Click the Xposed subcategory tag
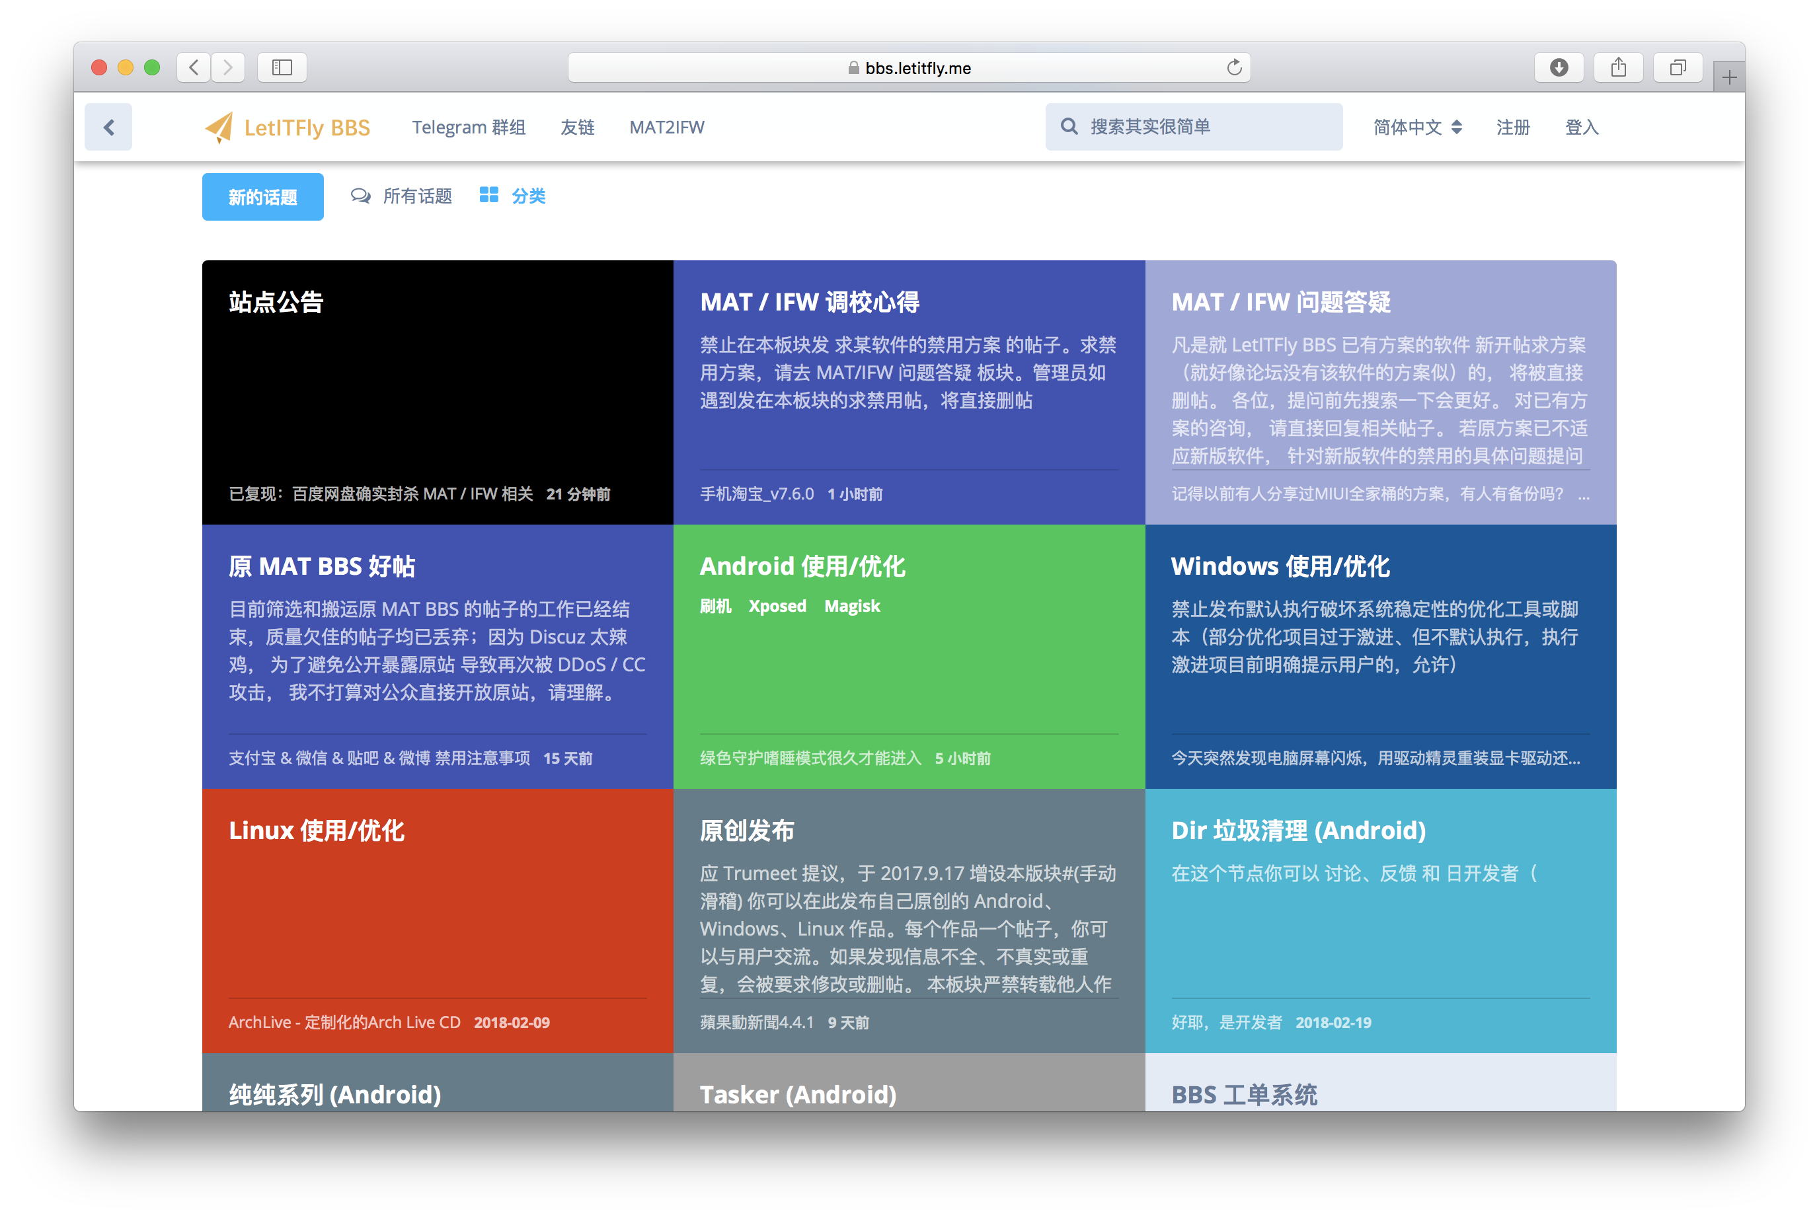Viewport: 1819px width, 1217px height. click(777, 605)
